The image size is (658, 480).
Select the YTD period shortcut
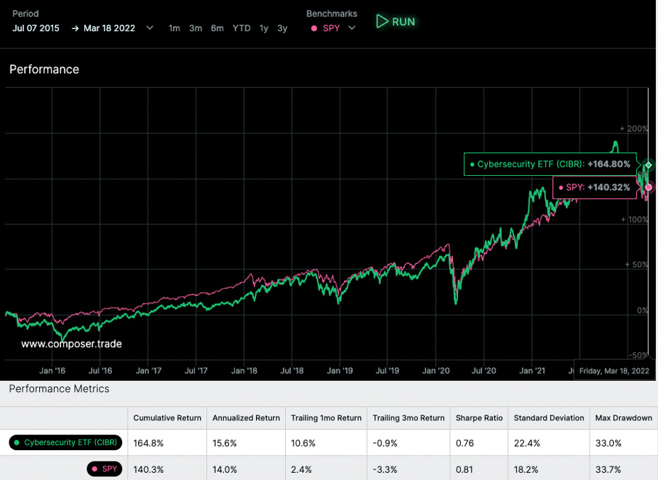(241, 28)
